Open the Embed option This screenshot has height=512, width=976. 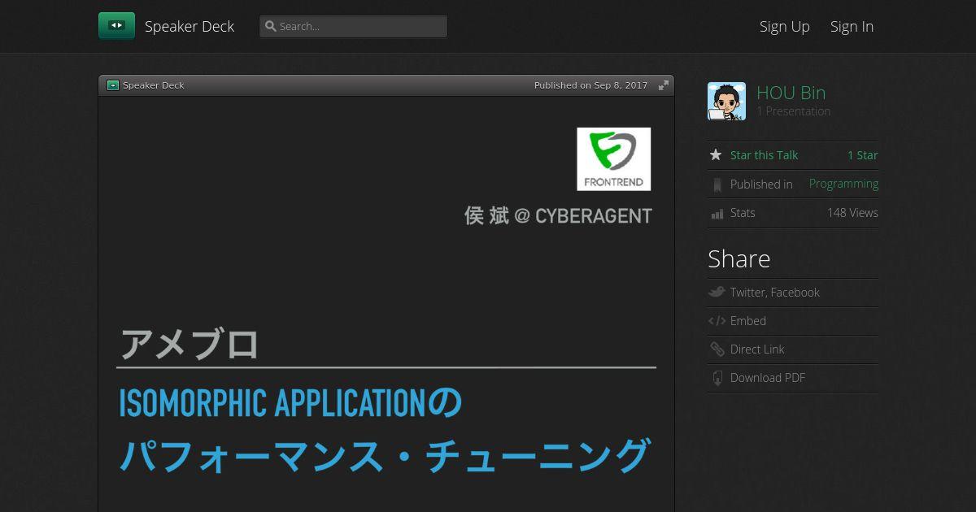click(x=748, y=321)
